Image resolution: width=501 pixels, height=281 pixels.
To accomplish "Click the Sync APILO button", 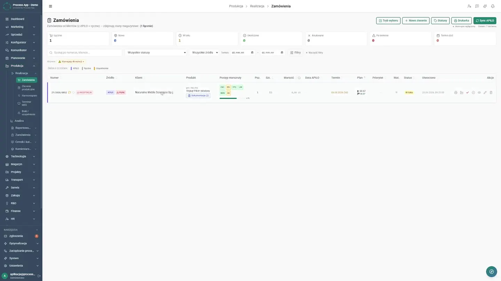I will 485,20.
